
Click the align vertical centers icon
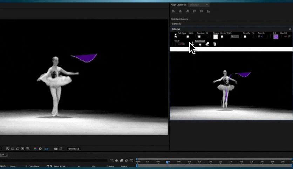click(x=201, y=12)
